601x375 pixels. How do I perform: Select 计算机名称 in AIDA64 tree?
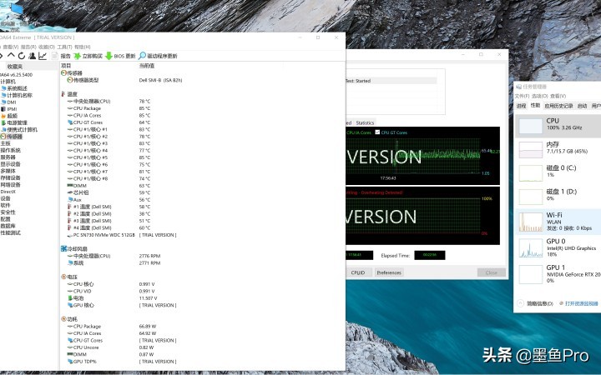[19, 95]
